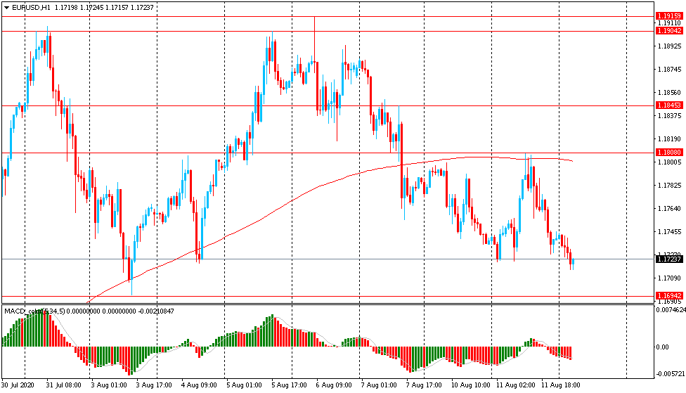Select the 1.19042 red price label
Viewport: 686px width, 393px height.
tap(669, 31)
